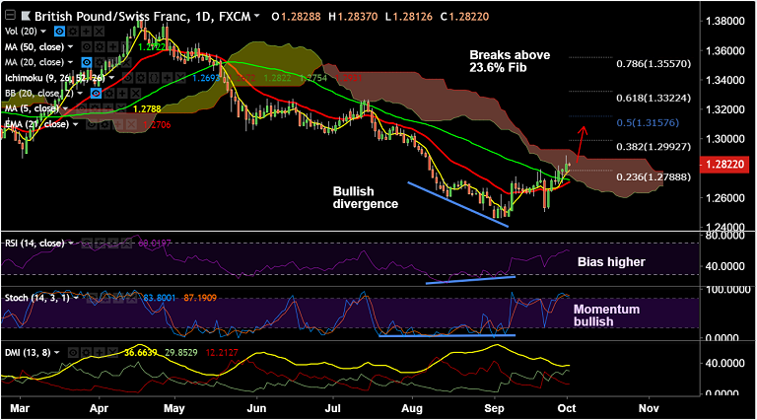Open settings gear for EMA (21, close)

click(104, 124)
